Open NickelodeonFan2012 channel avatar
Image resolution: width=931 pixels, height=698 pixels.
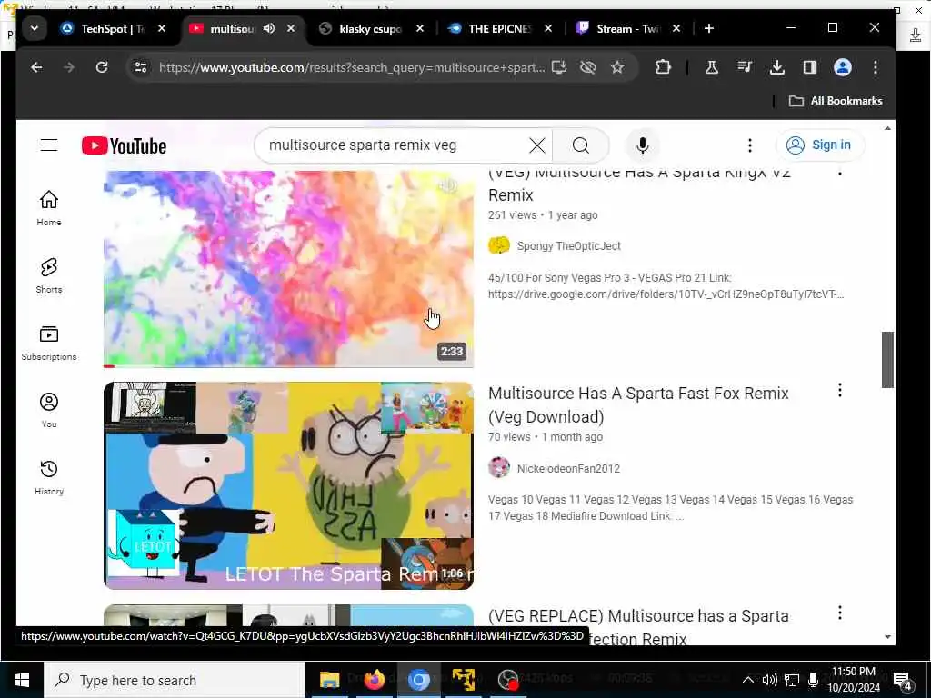pyautogui.click(x=499, y=468)
